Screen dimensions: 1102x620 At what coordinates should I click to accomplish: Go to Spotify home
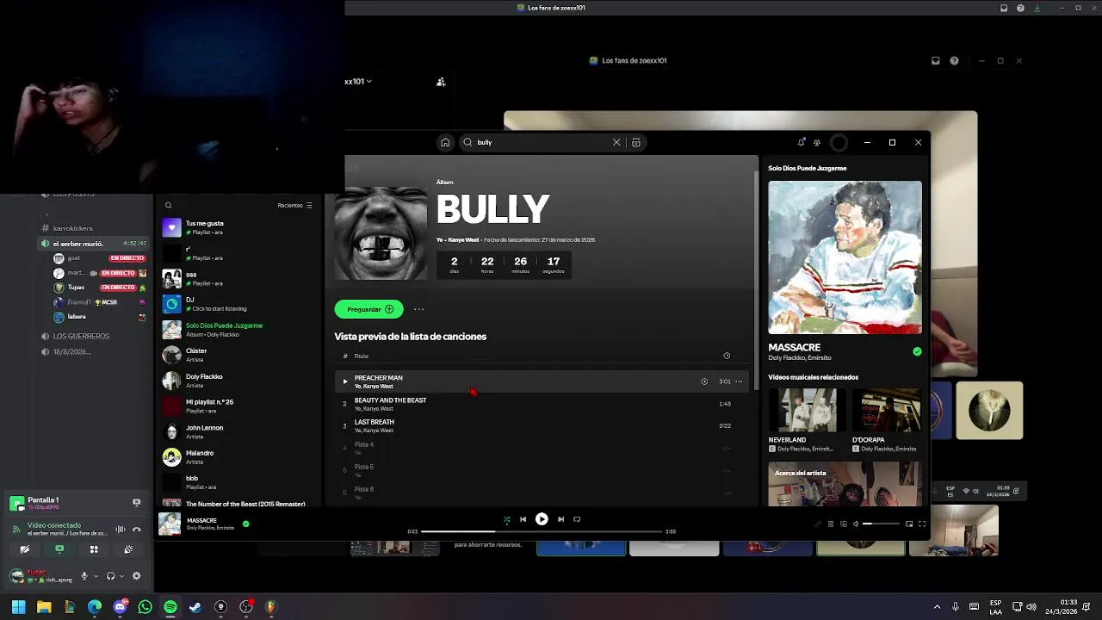(445, 142)
